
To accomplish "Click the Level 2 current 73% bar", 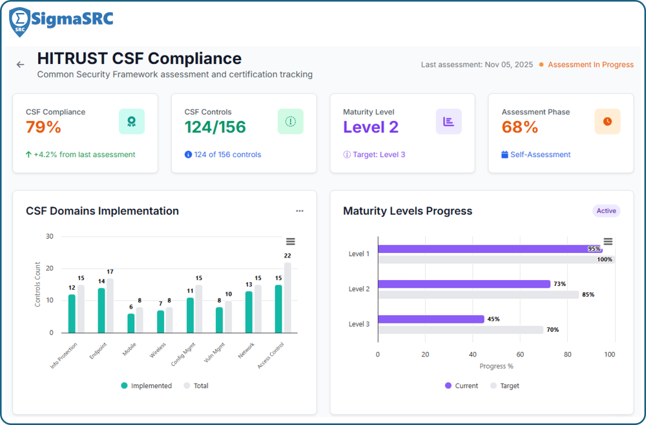I will tap(464, 284).
